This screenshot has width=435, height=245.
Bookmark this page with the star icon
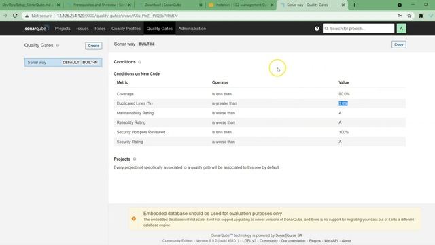(x=409, y=16)
